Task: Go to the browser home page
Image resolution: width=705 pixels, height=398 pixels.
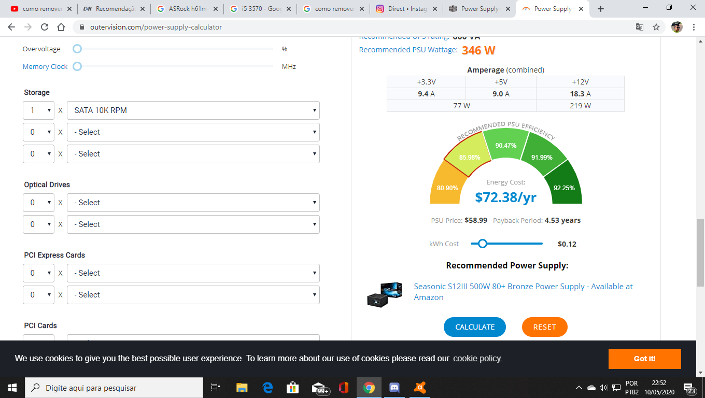Action: (61, 27)
